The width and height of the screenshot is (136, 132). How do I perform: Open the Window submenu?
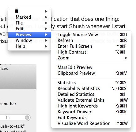click(29, 40)
